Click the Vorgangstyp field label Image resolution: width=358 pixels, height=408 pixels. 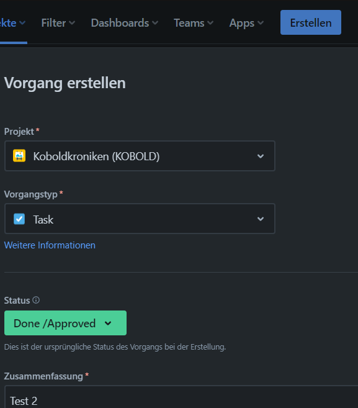pos(30,194)
